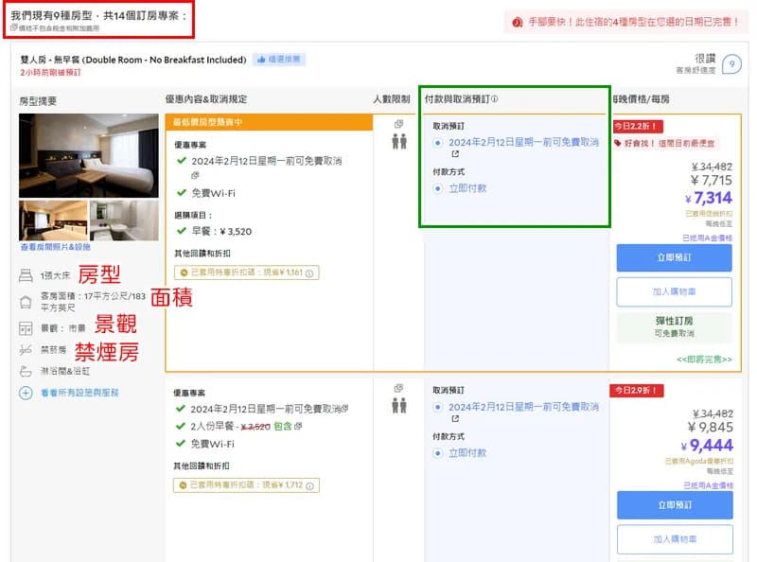Click the 已抵用A金價格 label in second offer
Image resolution: width=757 pixels, height=562 pixels.
pyautogui.click(x=708, y=485)
